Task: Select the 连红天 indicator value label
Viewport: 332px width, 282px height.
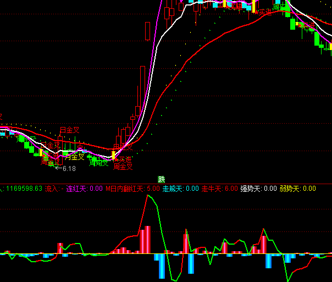Action: pyautogui.click(x=84, y=189)
